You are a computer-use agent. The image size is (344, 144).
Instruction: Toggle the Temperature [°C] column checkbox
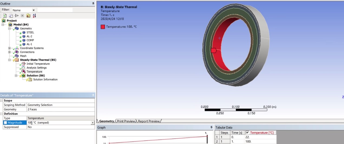[247, 133]
